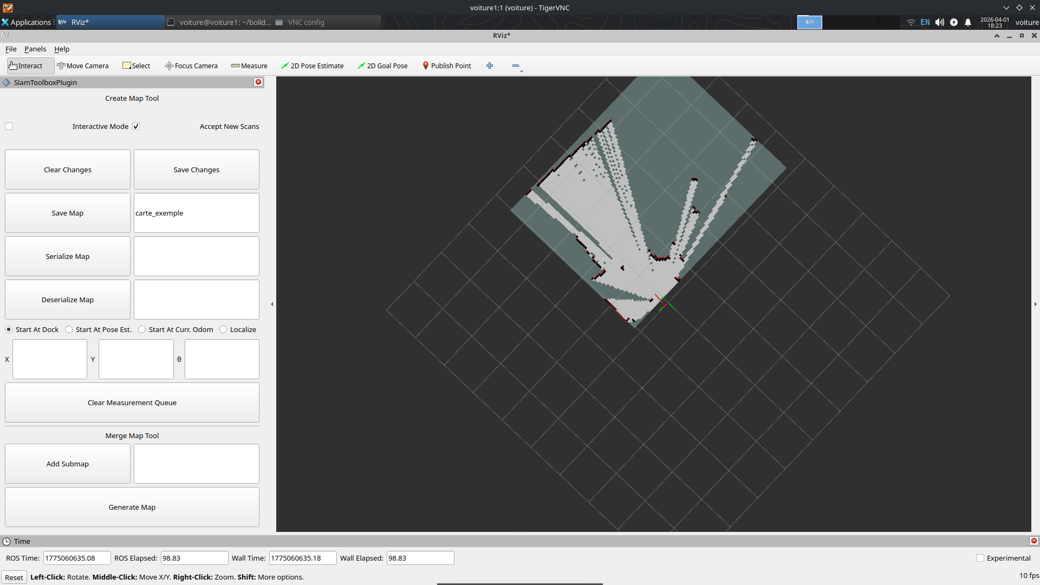Click the map name field containing carte_exemple

pos(196,213)
